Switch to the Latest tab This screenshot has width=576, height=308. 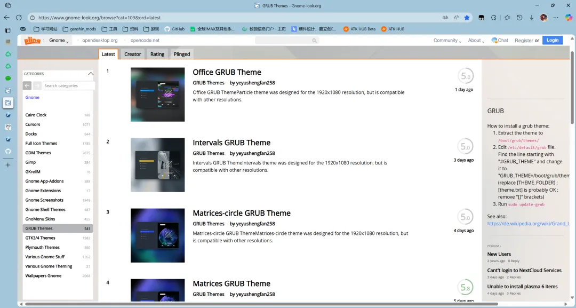coord(108,54)
